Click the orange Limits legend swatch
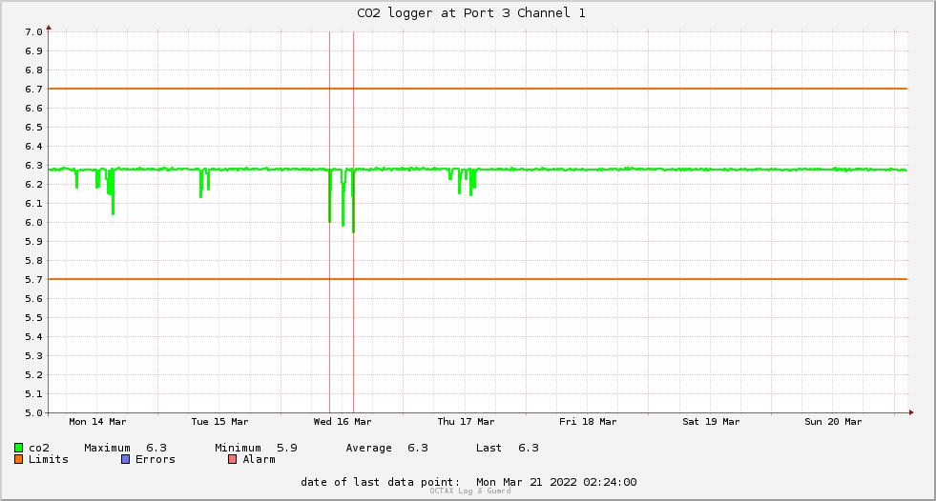 pos(18,459)
